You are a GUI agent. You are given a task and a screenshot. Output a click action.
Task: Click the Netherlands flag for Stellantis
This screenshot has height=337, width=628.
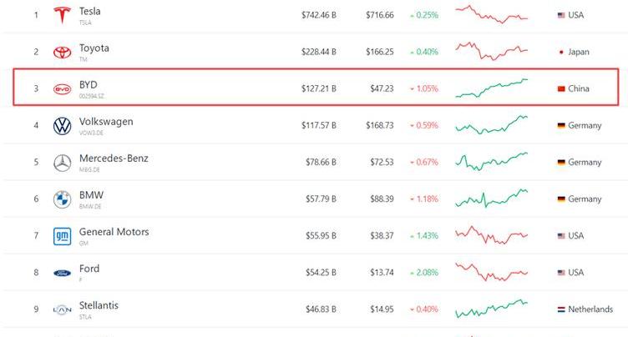[561, 309]
